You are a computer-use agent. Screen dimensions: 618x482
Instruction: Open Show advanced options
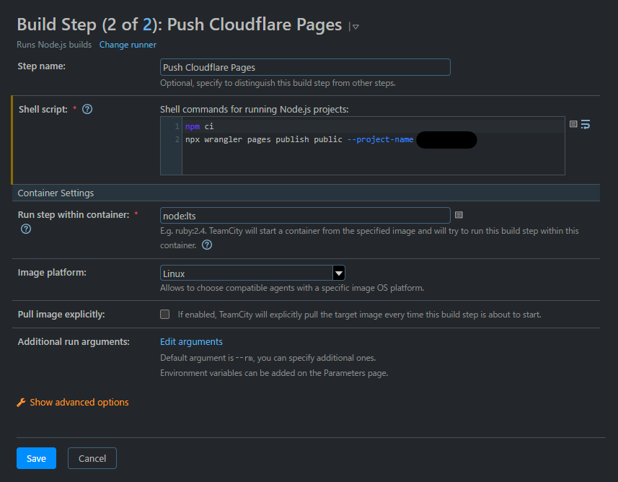coord(79,402)
